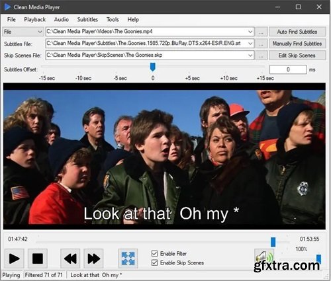Browse for video file with ellipsis button
This screenshot has width=331, height=281.
click(x=261, y=32)
